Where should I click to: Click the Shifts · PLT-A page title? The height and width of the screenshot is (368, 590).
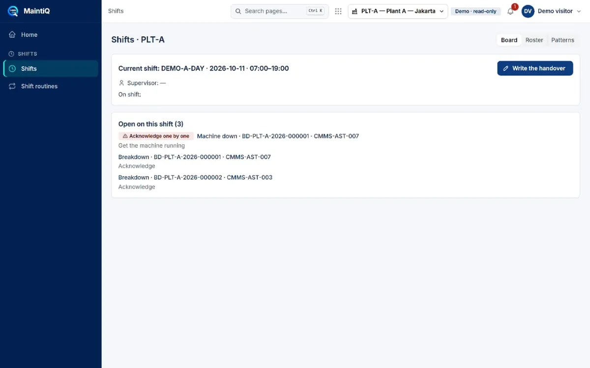point(138,40)
